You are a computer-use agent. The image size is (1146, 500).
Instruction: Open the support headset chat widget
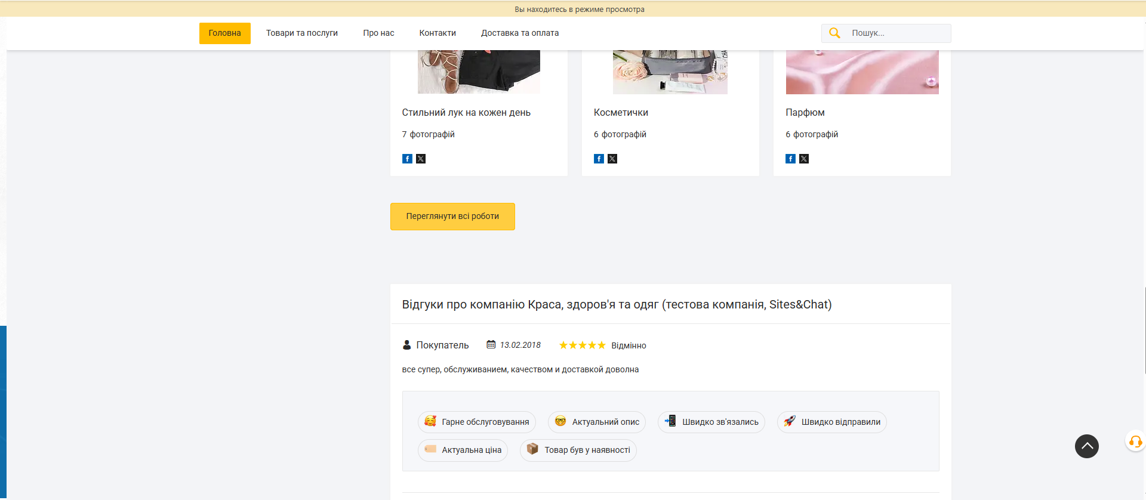1135,442
